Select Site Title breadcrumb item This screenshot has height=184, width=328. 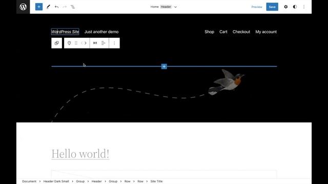pyautogui.click(x=156, y=181)
